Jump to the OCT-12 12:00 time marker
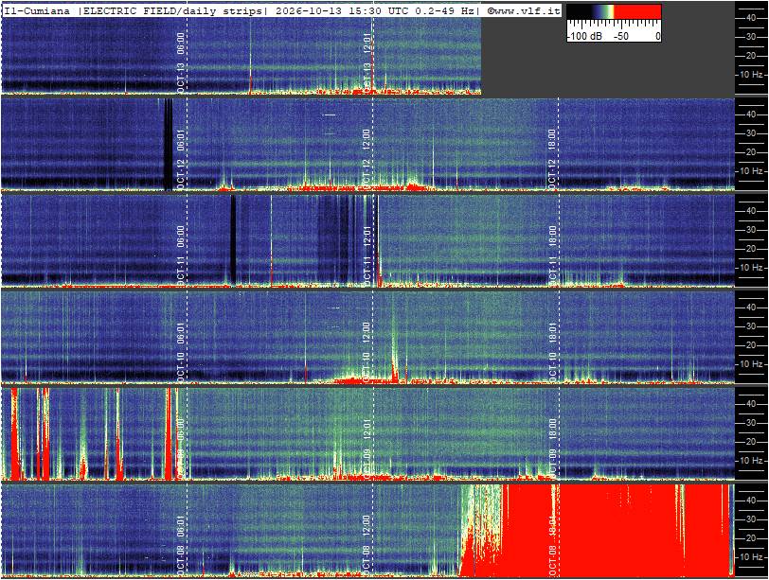Screen dimensions: 769x580 [367, 159]
